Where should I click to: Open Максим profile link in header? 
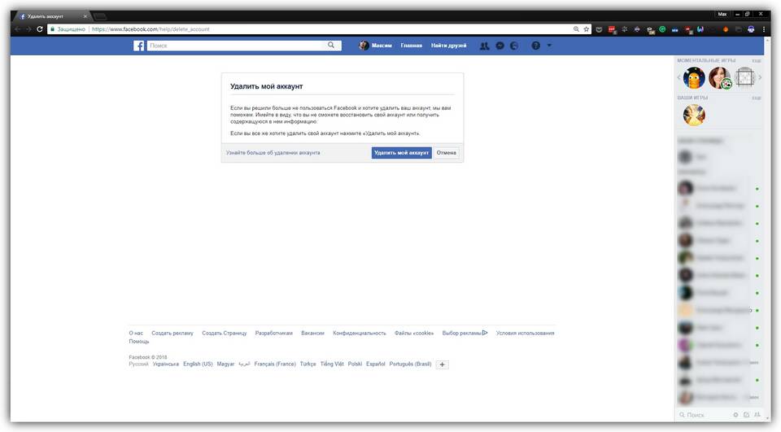click(x=376, y=46)
